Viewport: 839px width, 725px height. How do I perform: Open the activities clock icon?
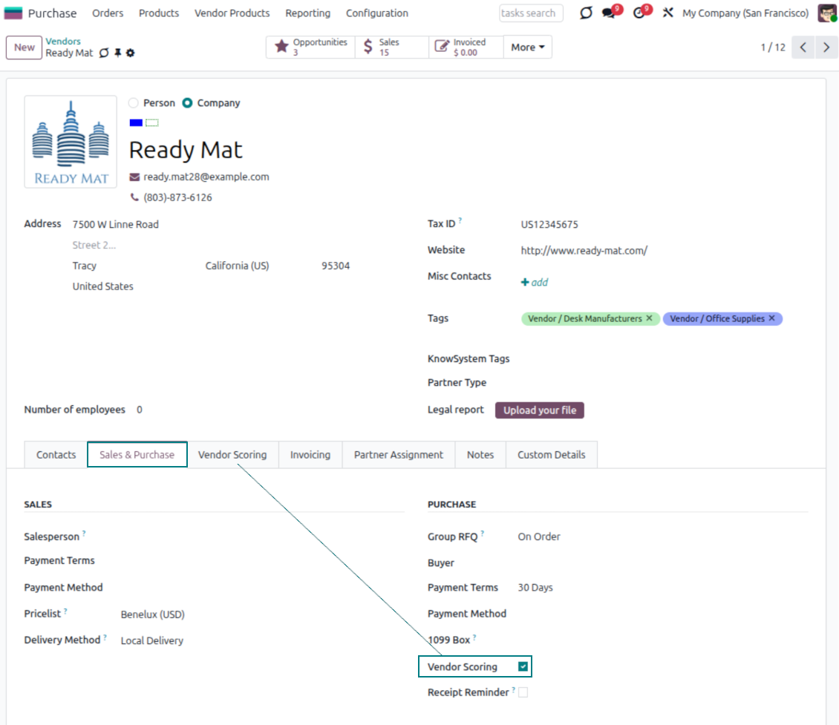[640, 13]
